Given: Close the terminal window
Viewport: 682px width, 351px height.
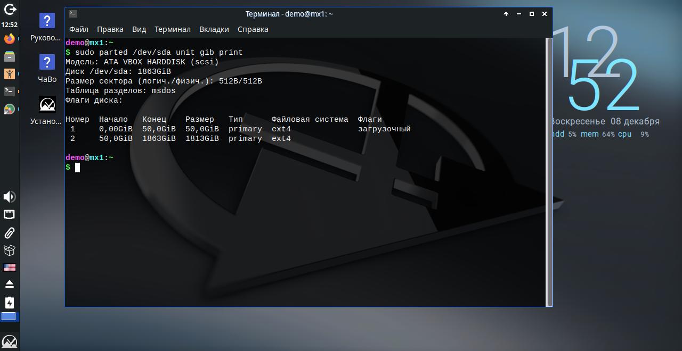Looking at the screenshot, I should click(x=545, y=14).
